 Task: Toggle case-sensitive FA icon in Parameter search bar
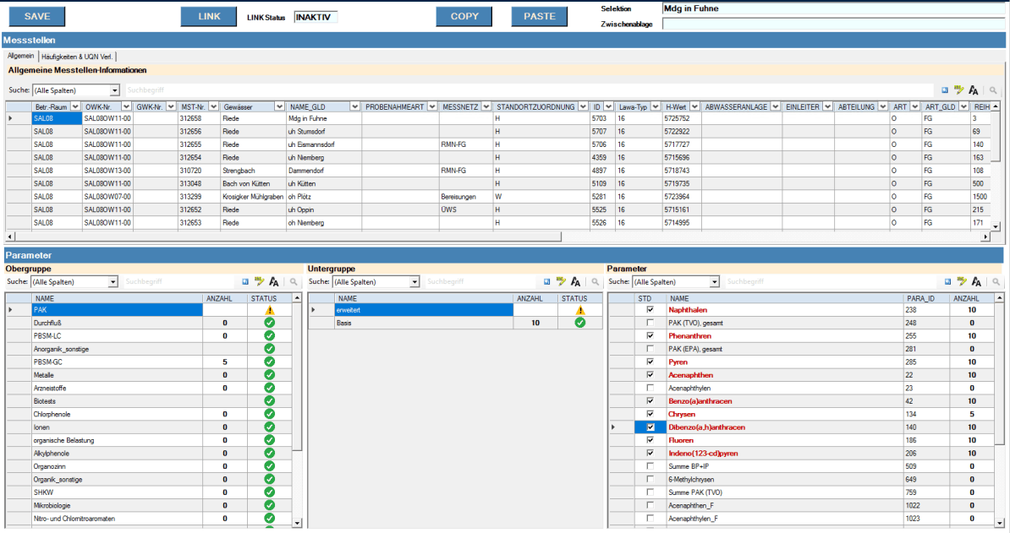click(976, 282)
